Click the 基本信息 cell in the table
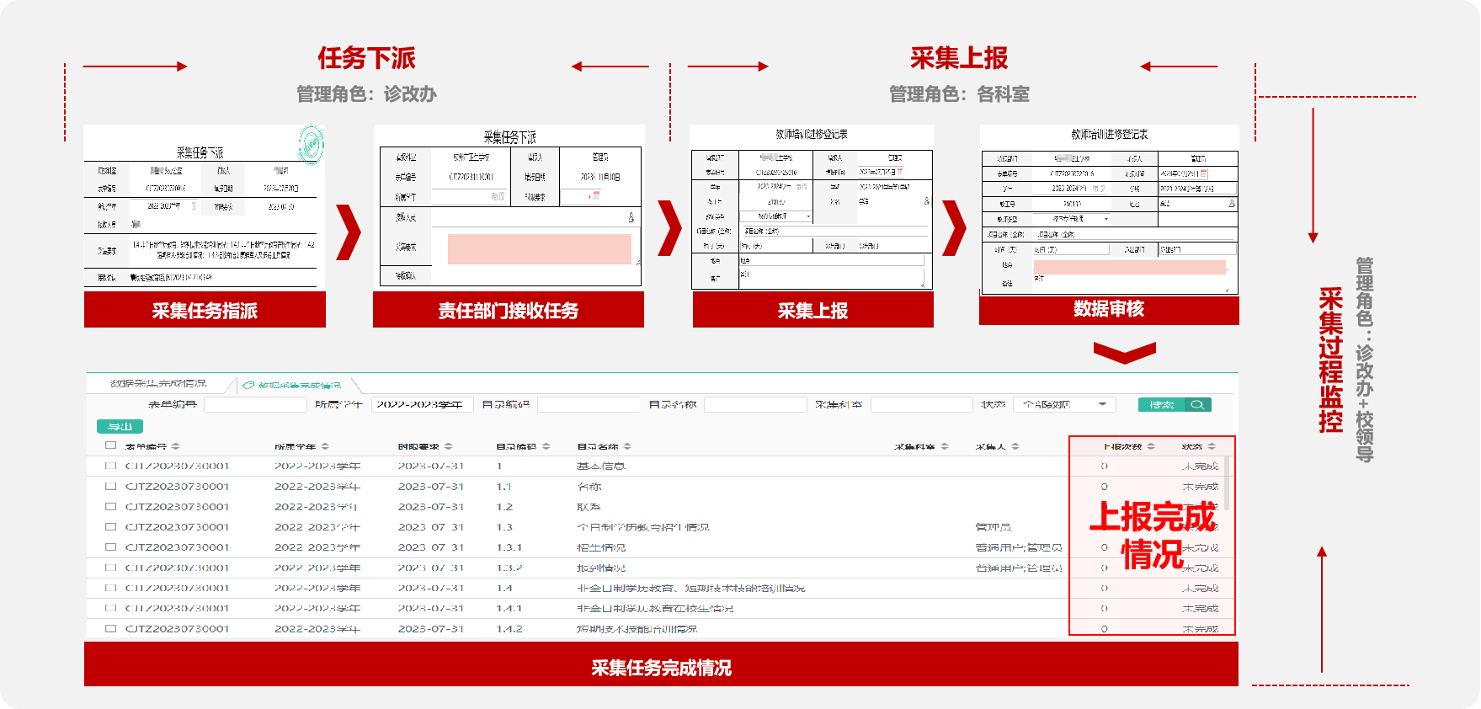Screen dimensions: 1481x709 tap(601, 466)
